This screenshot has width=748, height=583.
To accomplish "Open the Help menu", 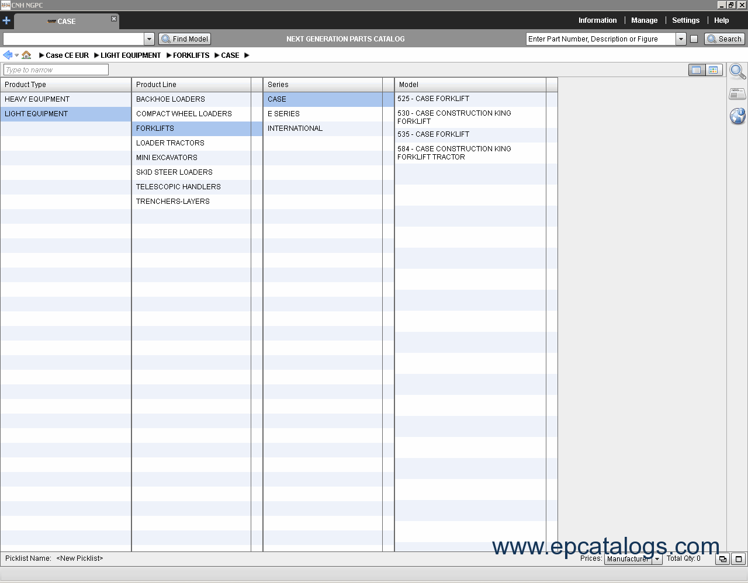I will coord(721,20).
